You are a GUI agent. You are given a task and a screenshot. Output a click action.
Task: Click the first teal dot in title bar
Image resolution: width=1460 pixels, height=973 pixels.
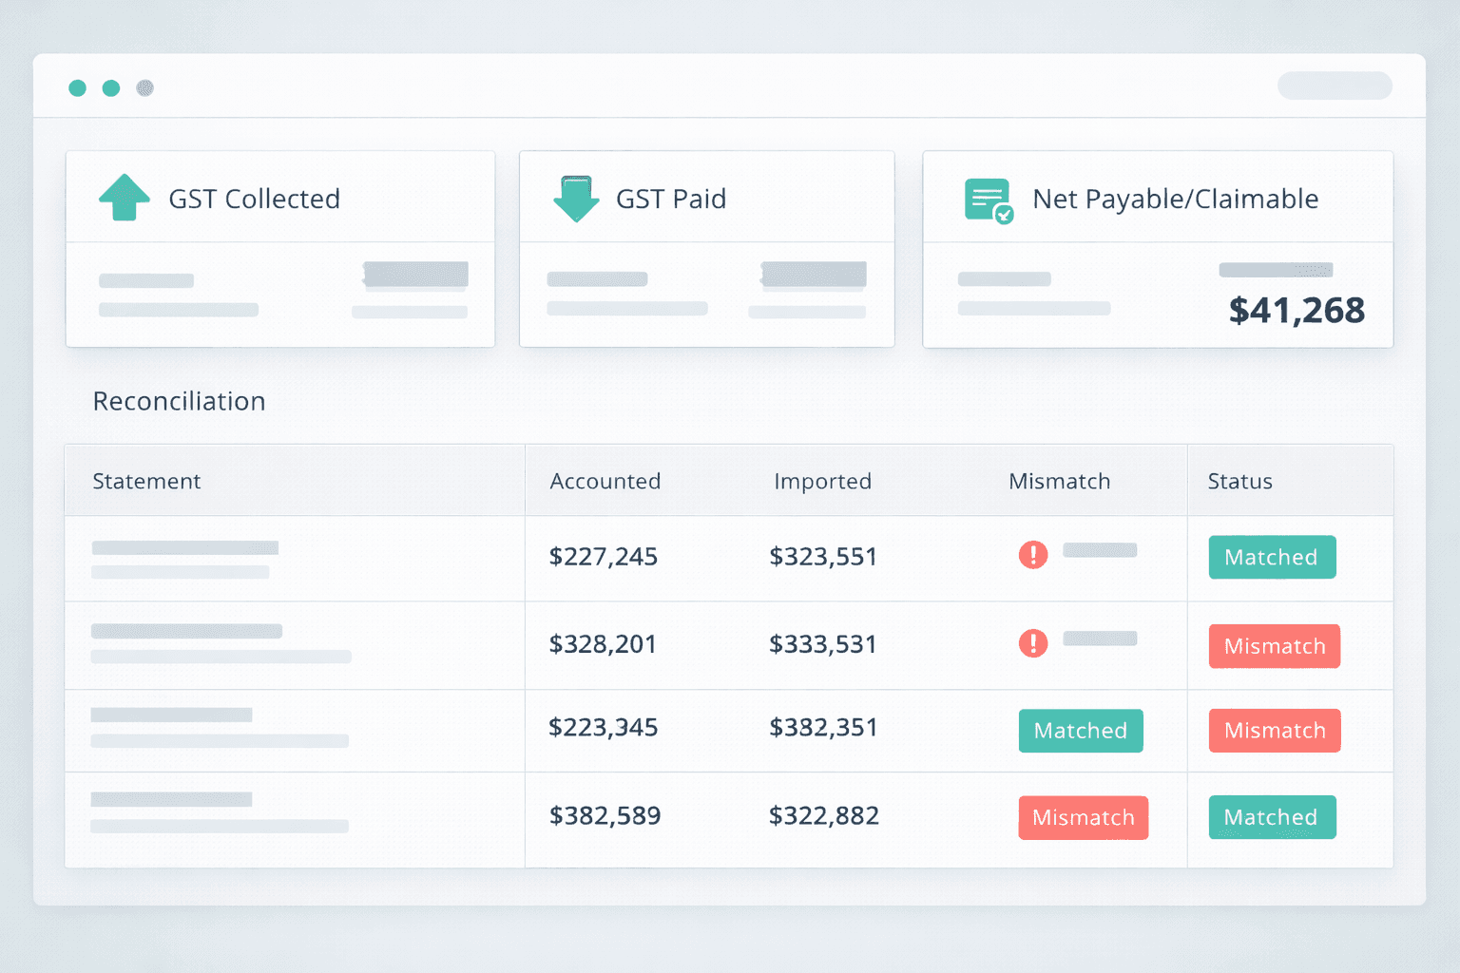point(78,88)
